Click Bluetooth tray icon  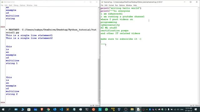(x=150, y=109)
